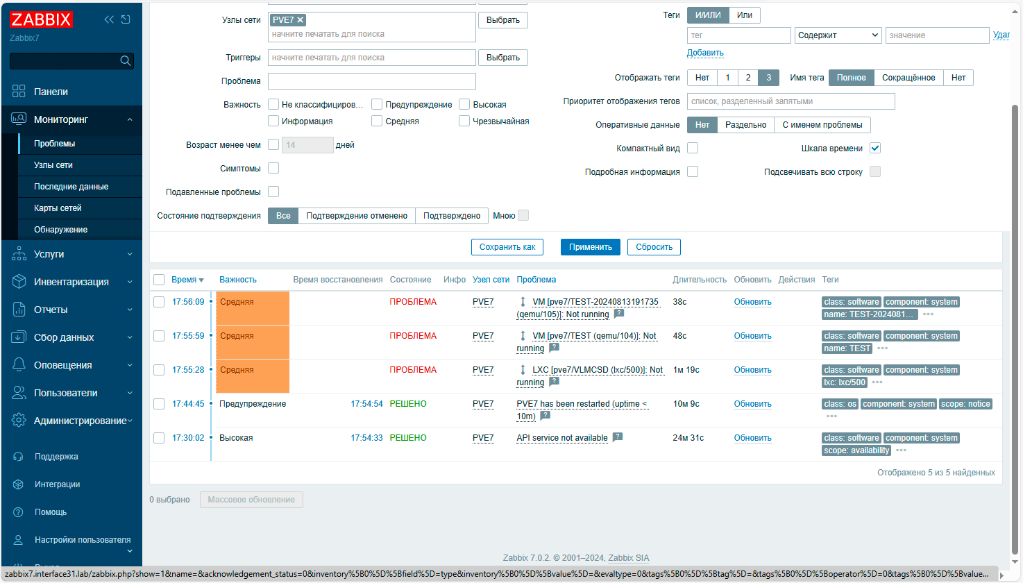Click Обновить link for 17:56:09 problem
Screen dimensions: 1023x583
[752, 302]
